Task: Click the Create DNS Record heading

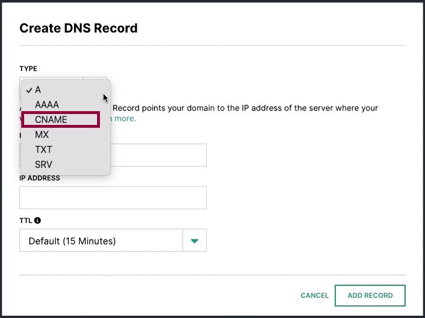Action: [79, 28]
